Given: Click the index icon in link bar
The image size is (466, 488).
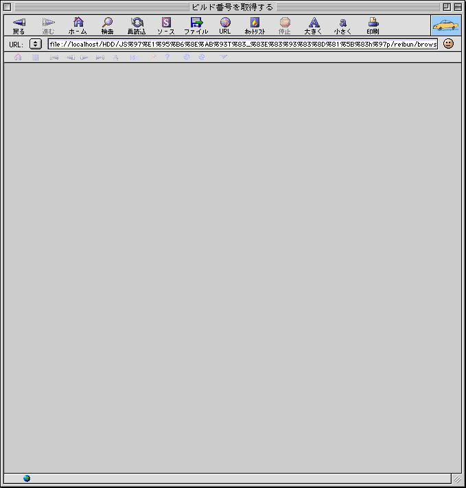Looking at the screenshot, I should 135,58.
